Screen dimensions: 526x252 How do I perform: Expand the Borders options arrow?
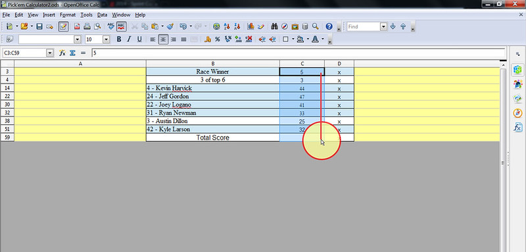(293, 39)
